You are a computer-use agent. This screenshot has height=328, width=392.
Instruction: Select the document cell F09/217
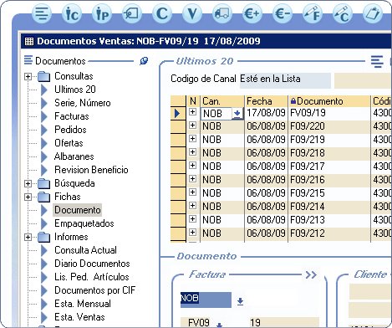(x=329, y=167)
